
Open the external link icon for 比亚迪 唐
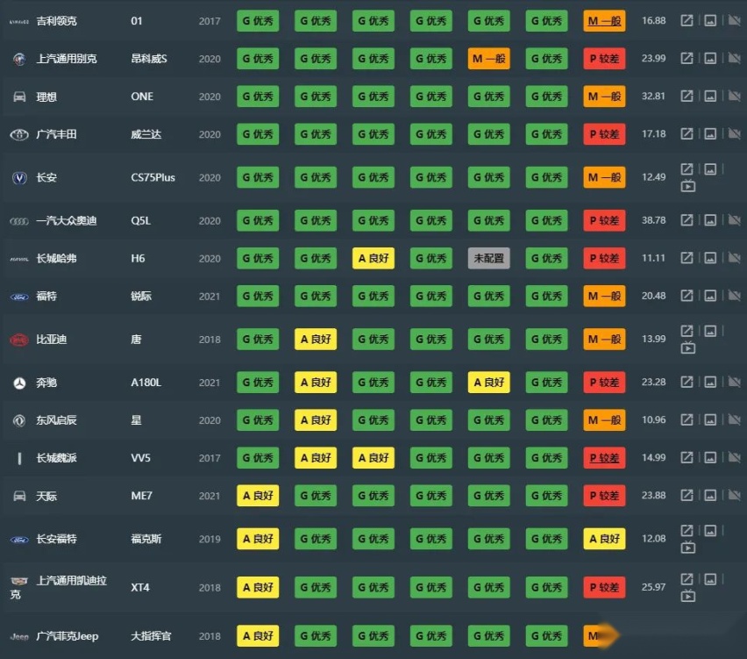click(687, 331)
